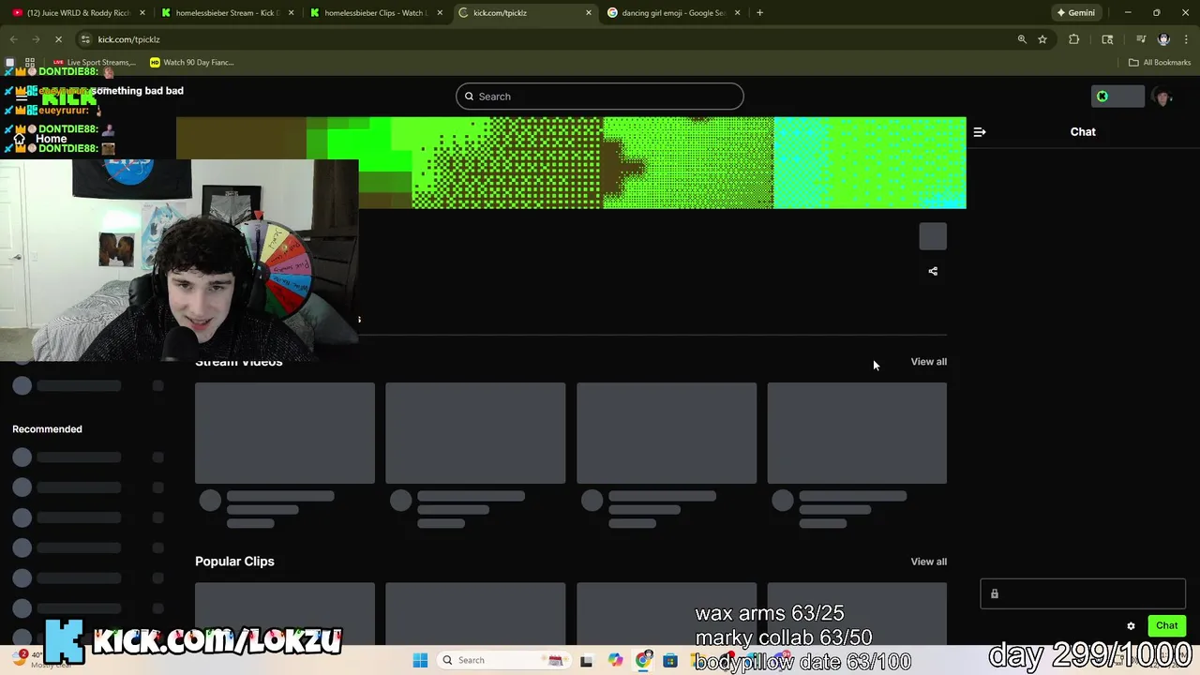The image size is (1200, 675).
Task: Click the share icon on channel
Action: (933, 271)
